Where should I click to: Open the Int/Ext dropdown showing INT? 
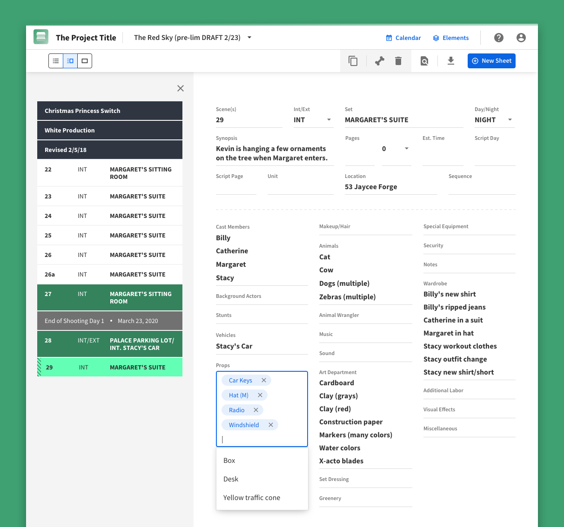point(329,120)
